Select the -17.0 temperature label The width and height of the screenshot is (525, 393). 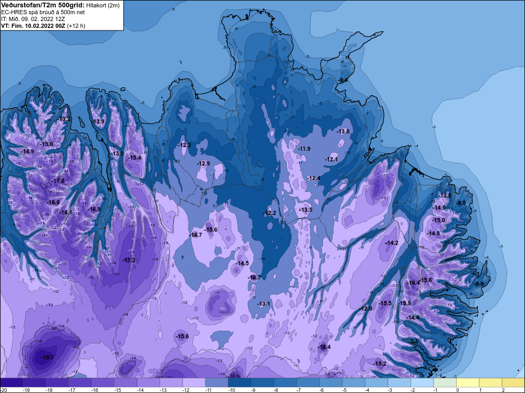click(58, 181)
